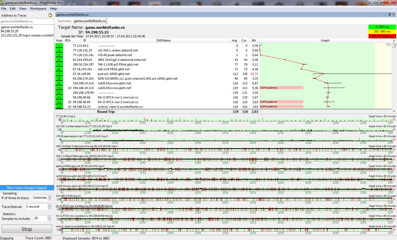Click the 501 ms and up red legend
This screenshot has width=397, height=240.
click(x=382, y=36)
